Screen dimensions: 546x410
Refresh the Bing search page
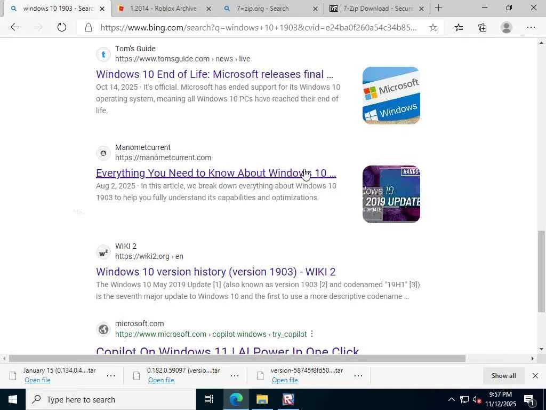click(x=62, y=27)
